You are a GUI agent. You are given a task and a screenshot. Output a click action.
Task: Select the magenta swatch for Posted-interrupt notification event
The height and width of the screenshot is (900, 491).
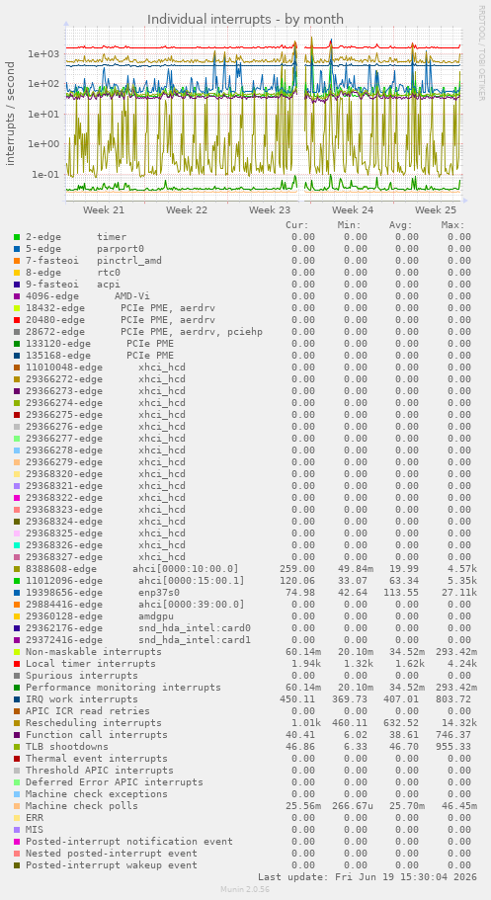(17, 842)
